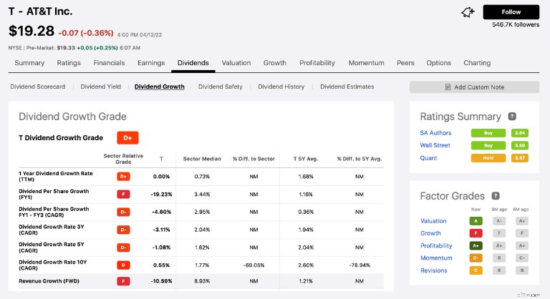550x299 pixels.
Task: Click SA Authors 3.64 score badge
Action: [520, 133]
